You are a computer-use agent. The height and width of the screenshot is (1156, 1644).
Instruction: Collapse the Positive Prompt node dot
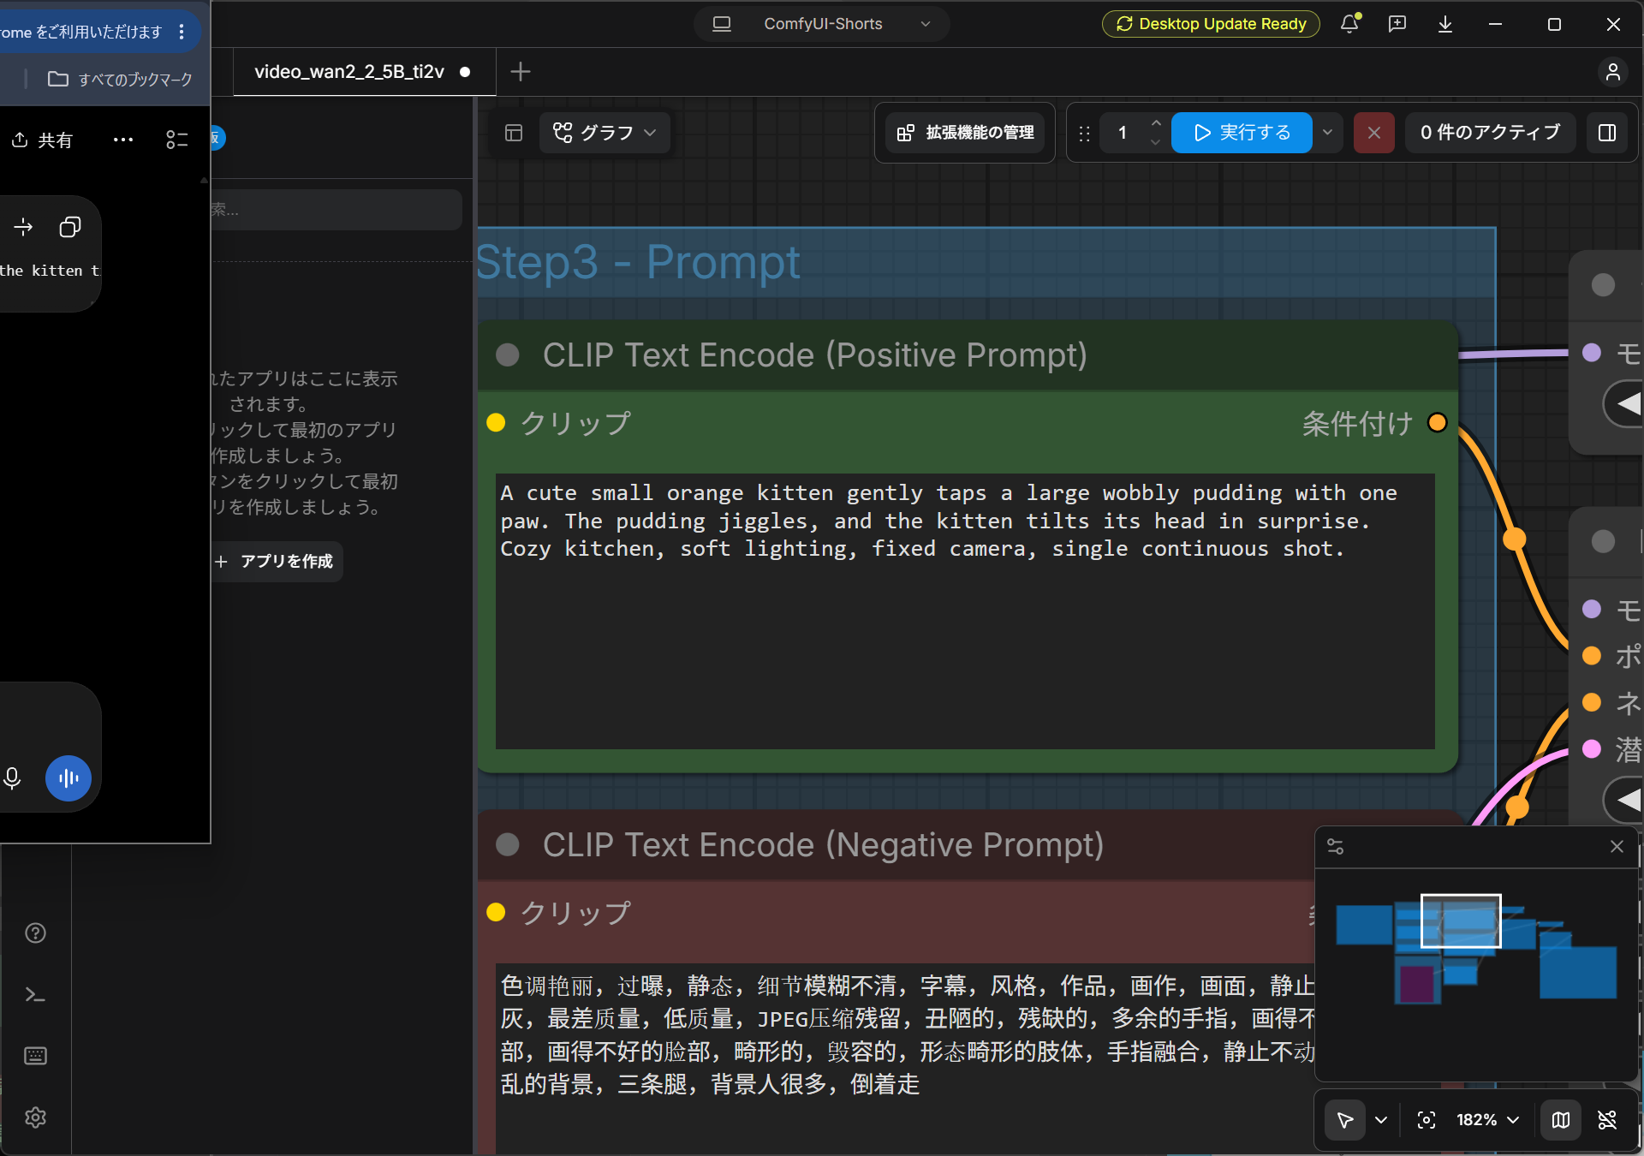pos(508,355)
